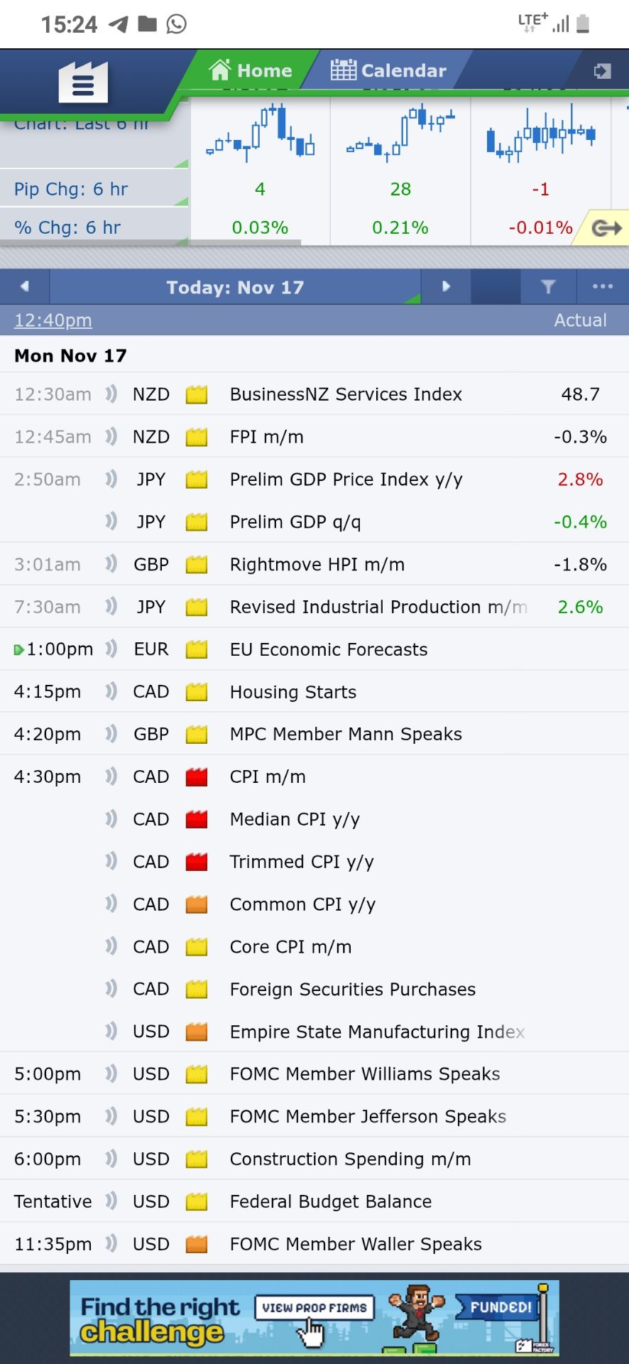Click yellow impact icon for Housing Starts
629x1364 pixels.
[x=196, y=692]
